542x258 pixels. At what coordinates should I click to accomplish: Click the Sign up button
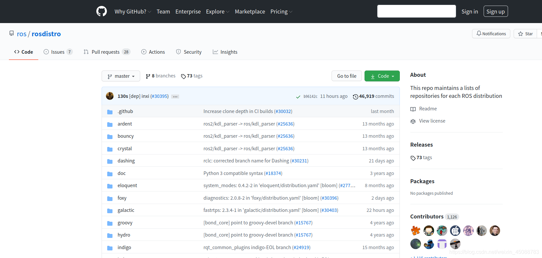click(x=495, y=12)
